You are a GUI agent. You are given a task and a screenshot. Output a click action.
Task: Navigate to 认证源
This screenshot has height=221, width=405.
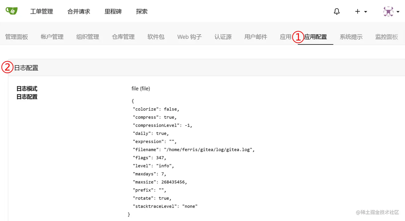coord(223,37)
